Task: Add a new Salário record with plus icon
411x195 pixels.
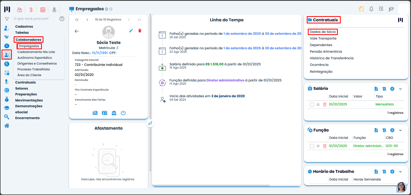Action: [392, 89]
